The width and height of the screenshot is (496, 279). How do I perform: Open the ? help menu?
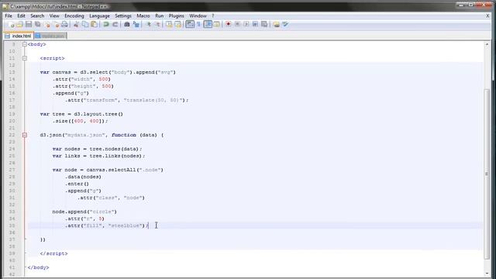click(213, 15)
